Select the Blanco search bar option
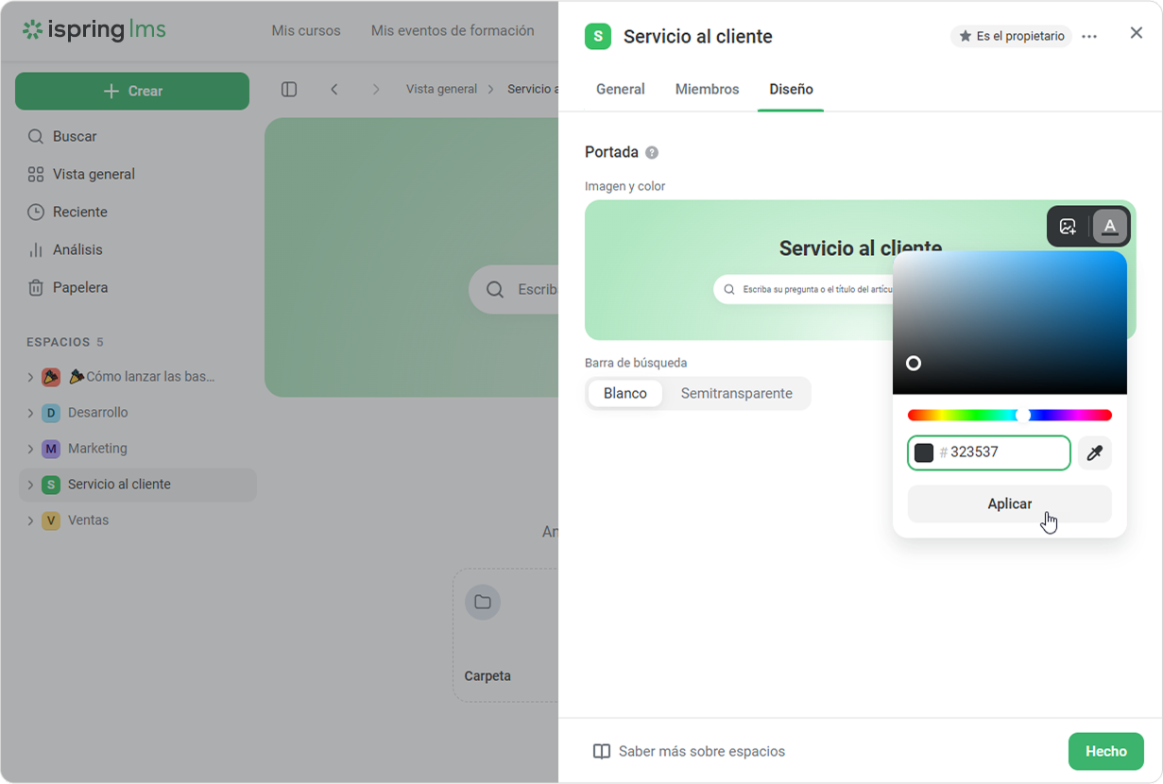This screenshot has width=1163, height=784. (624, 394)
